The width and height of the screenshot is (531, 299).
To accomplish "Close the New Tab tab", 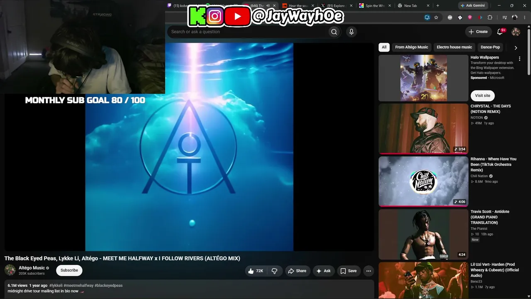I will pyautogui.click(x=428, y=6).
